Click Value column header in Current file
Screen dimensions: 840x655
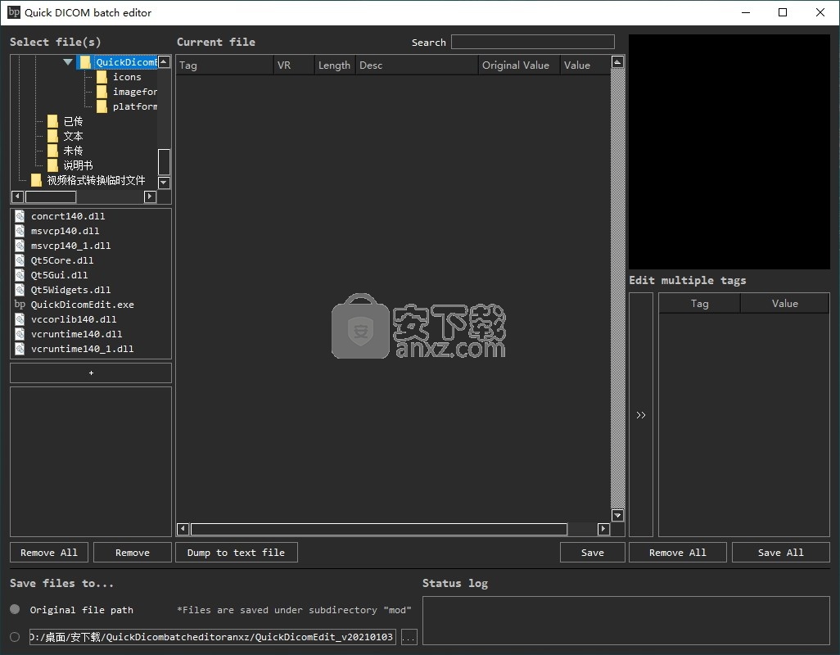tap(585, 65)
